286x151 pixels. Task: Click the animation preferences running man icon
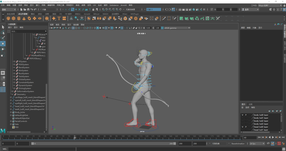283,143
